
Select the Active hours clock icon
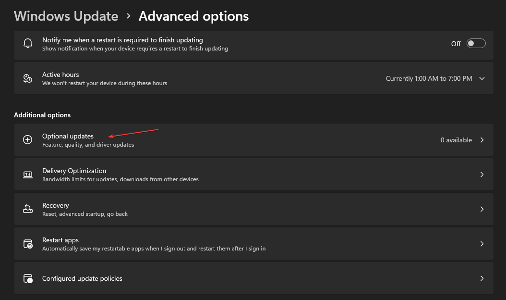[27, 78]
